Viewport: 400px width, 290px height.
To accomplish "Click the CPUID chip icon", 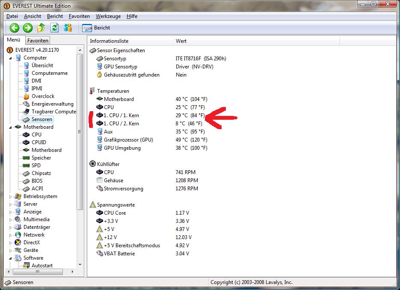I will (x=26, y=142).
